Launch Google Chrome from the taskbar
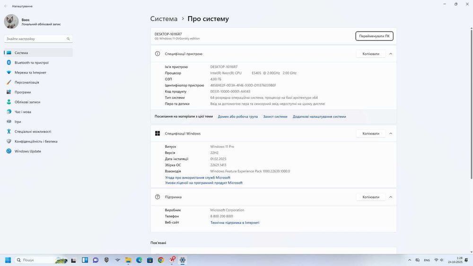Image resolution: width=473 pixels, height=266 pixels. 161,260
